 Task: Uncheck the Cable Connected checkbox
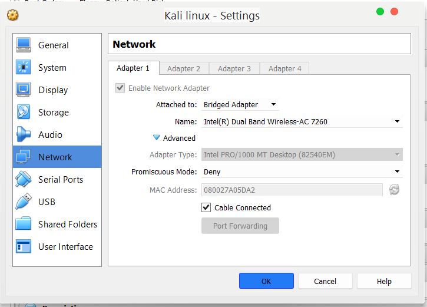[206, 207]
